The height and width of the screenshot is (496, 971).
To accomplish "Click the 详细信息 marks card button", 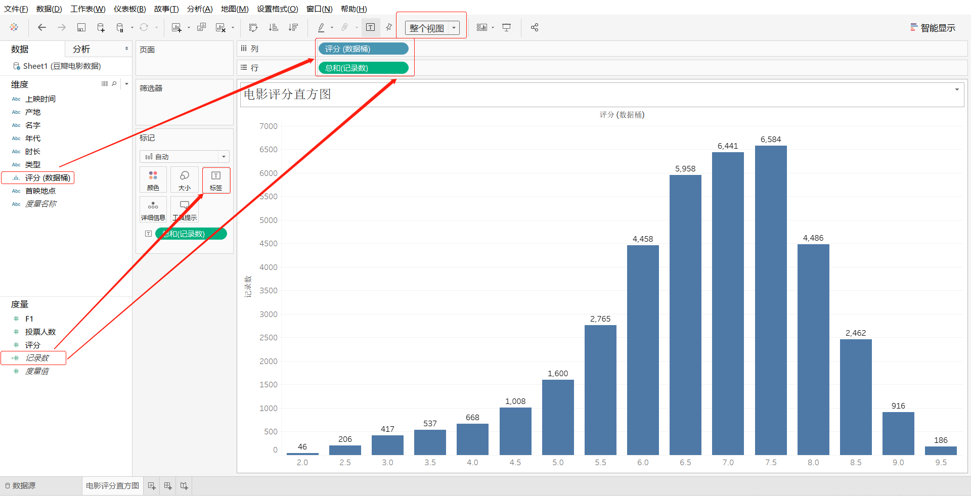I will pyautogui.click(x=153, y=210).
